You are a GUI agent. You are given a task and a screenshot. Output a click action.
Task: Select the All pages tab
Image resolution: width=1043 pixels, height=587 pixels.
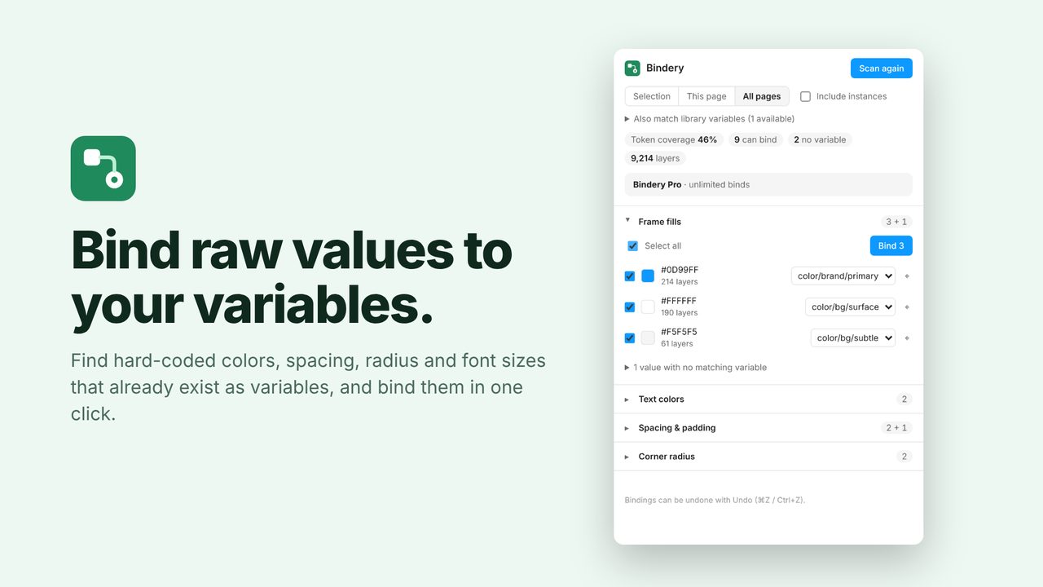762,96
